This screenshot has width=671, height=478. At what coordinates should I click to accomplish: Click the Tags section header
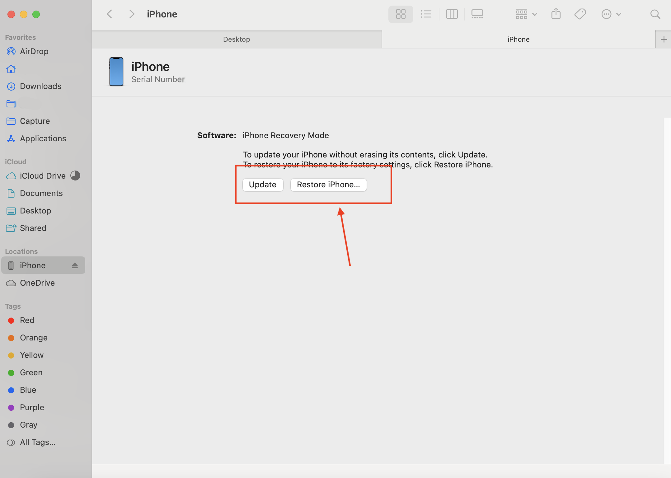[x=13, y=306]
